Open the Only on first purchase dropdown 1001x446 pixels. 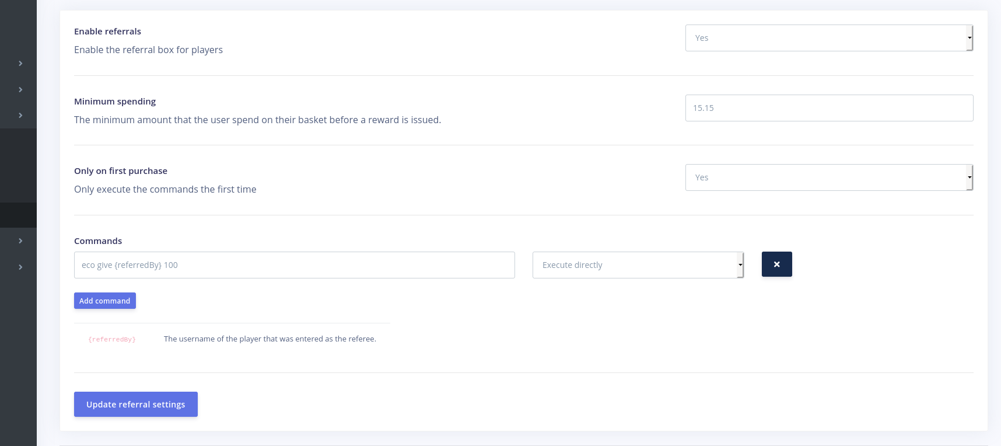(828, 177)
